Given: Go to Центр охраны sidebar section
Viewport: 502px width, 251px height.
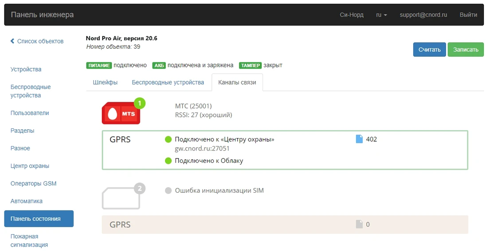Looking at the screenshot, I should [x=30, y=166].
